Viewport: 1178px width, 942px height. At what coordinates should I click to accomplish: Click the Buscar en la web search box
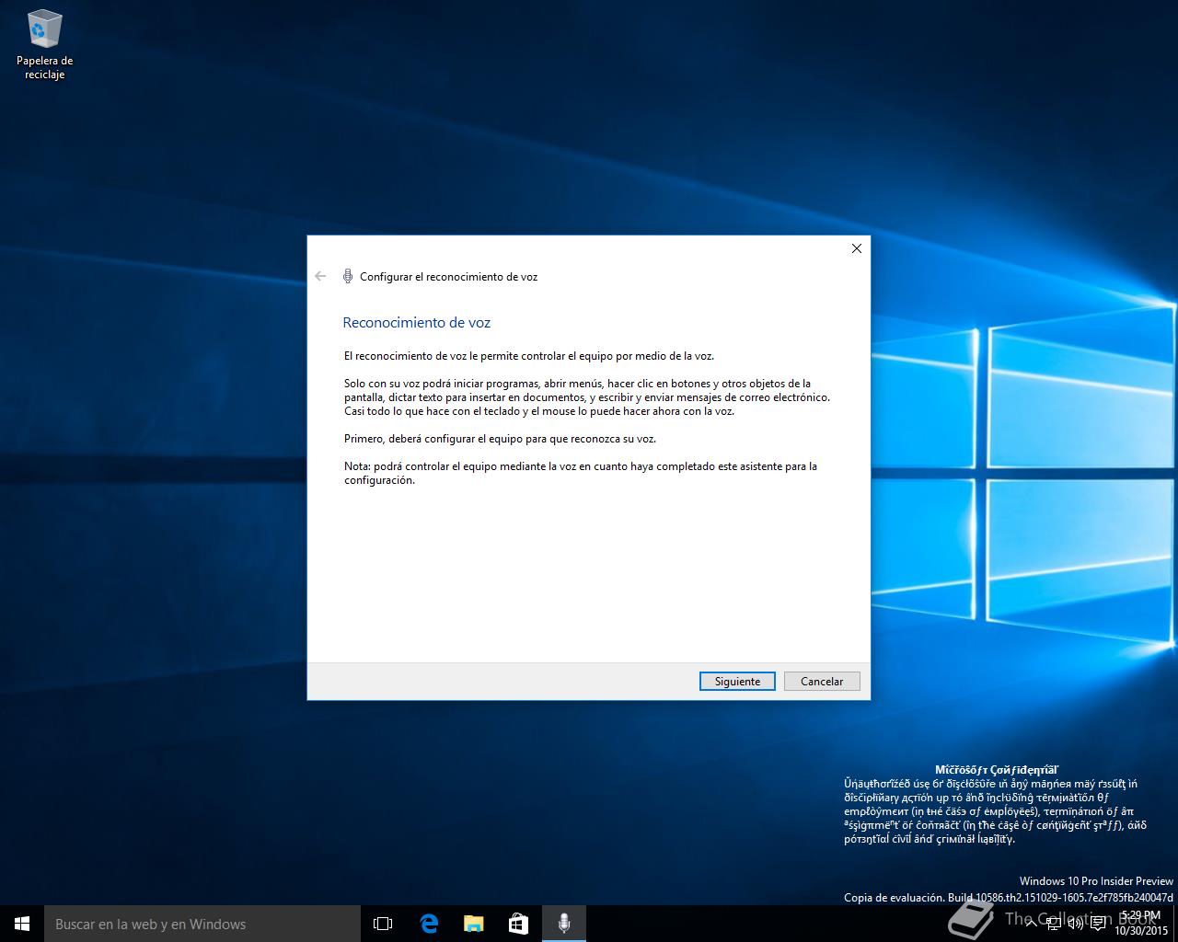tap(202, 924)
